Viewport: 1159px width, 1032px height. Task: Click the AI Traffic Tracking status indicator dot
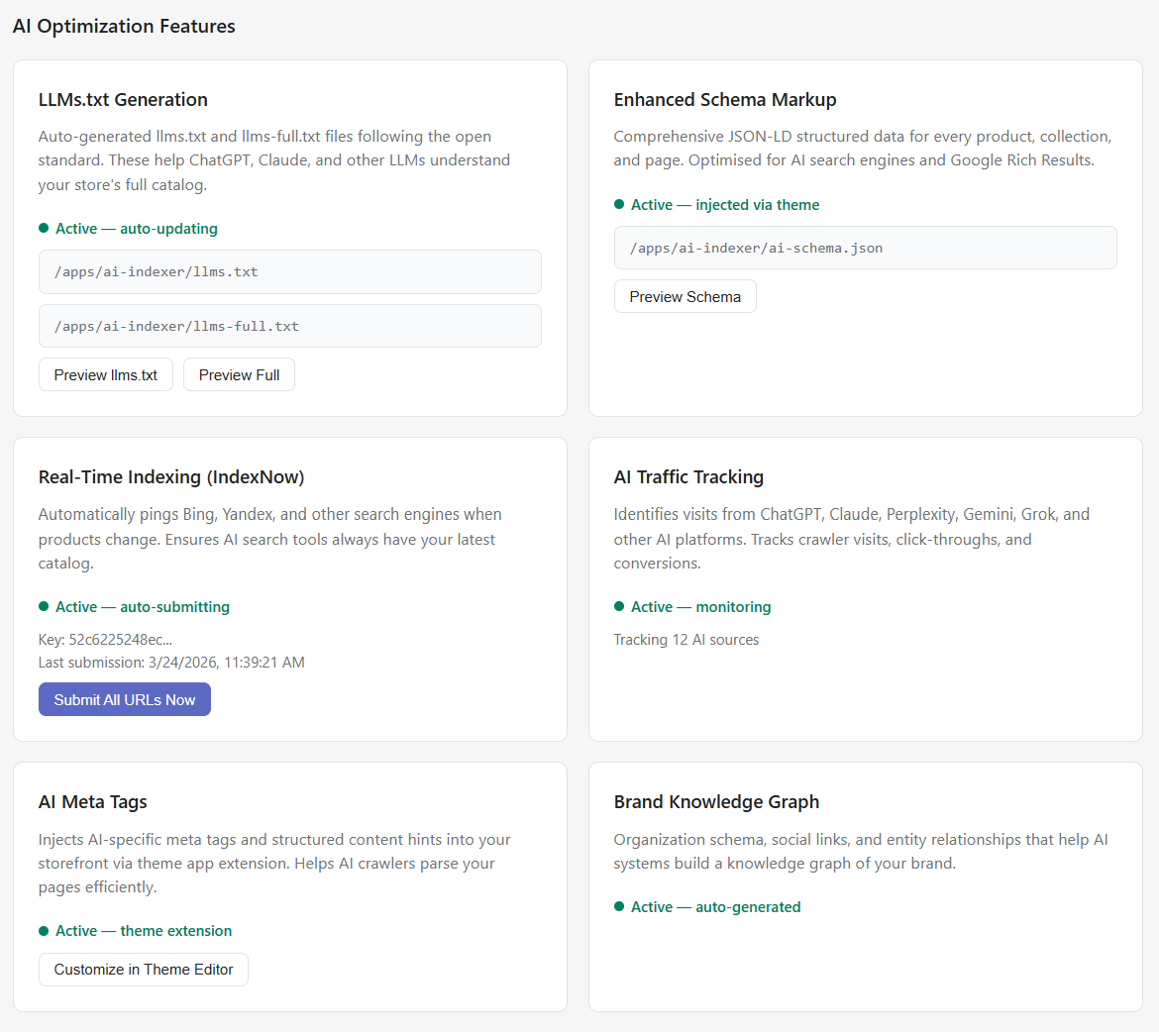pyautogui.click(x=618, y=605)
